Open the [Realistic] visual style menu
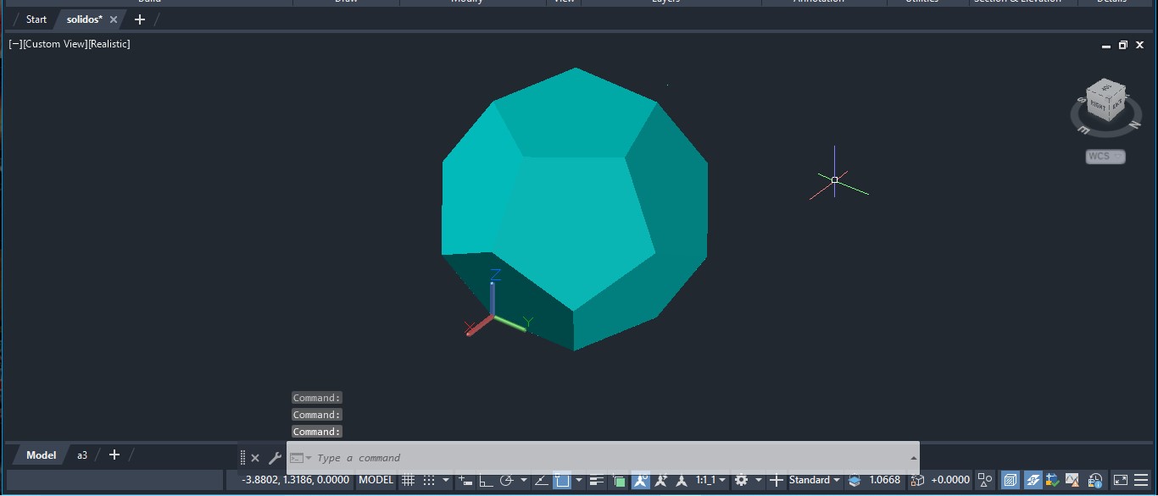Image resolution: width=1158 pixels, height=496 pixels. coord(109,44)
